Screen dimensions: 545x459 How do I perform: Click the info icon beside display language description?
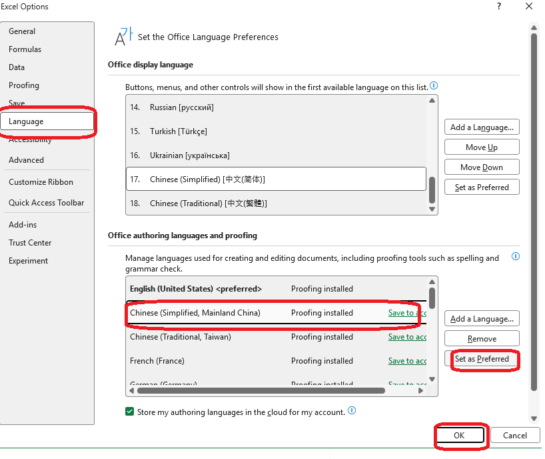point(434,85)
